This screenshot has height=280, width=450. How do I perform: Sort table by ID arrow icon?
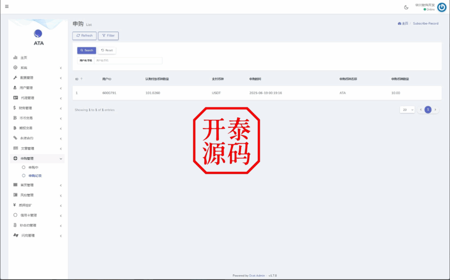tap(81, 79)
